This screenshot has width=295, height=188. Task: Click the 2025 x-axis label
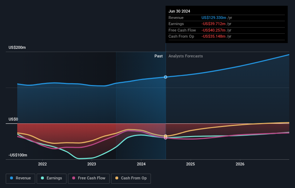point(190,164)
